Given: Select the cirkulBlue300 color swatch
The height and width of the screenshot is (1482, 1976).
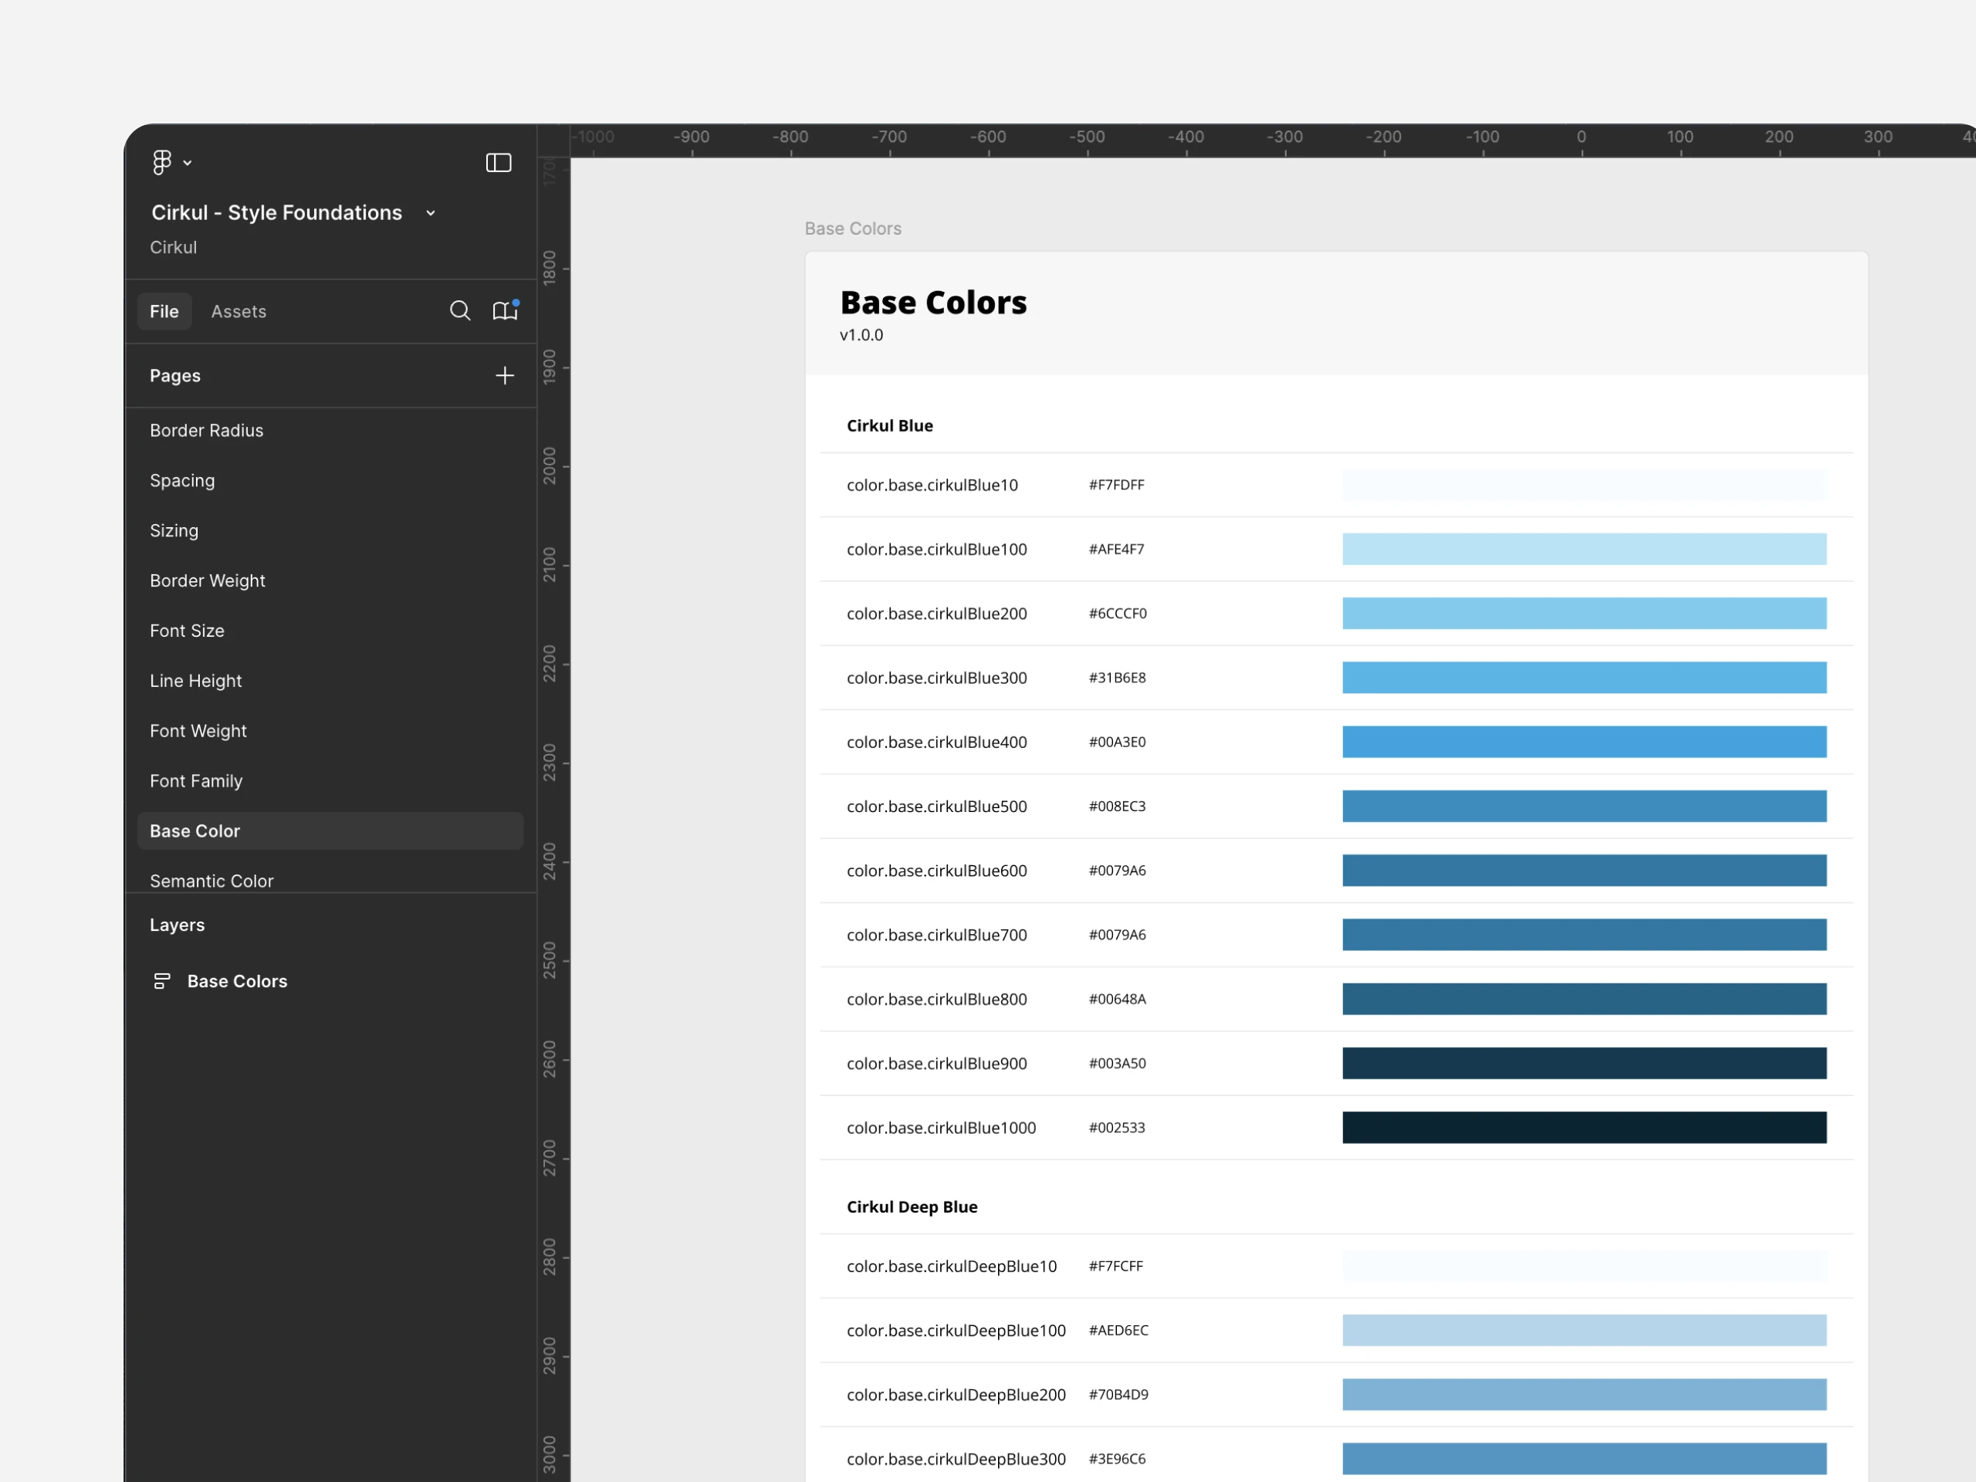Looking at the screenshot, I should (1584, 678).
